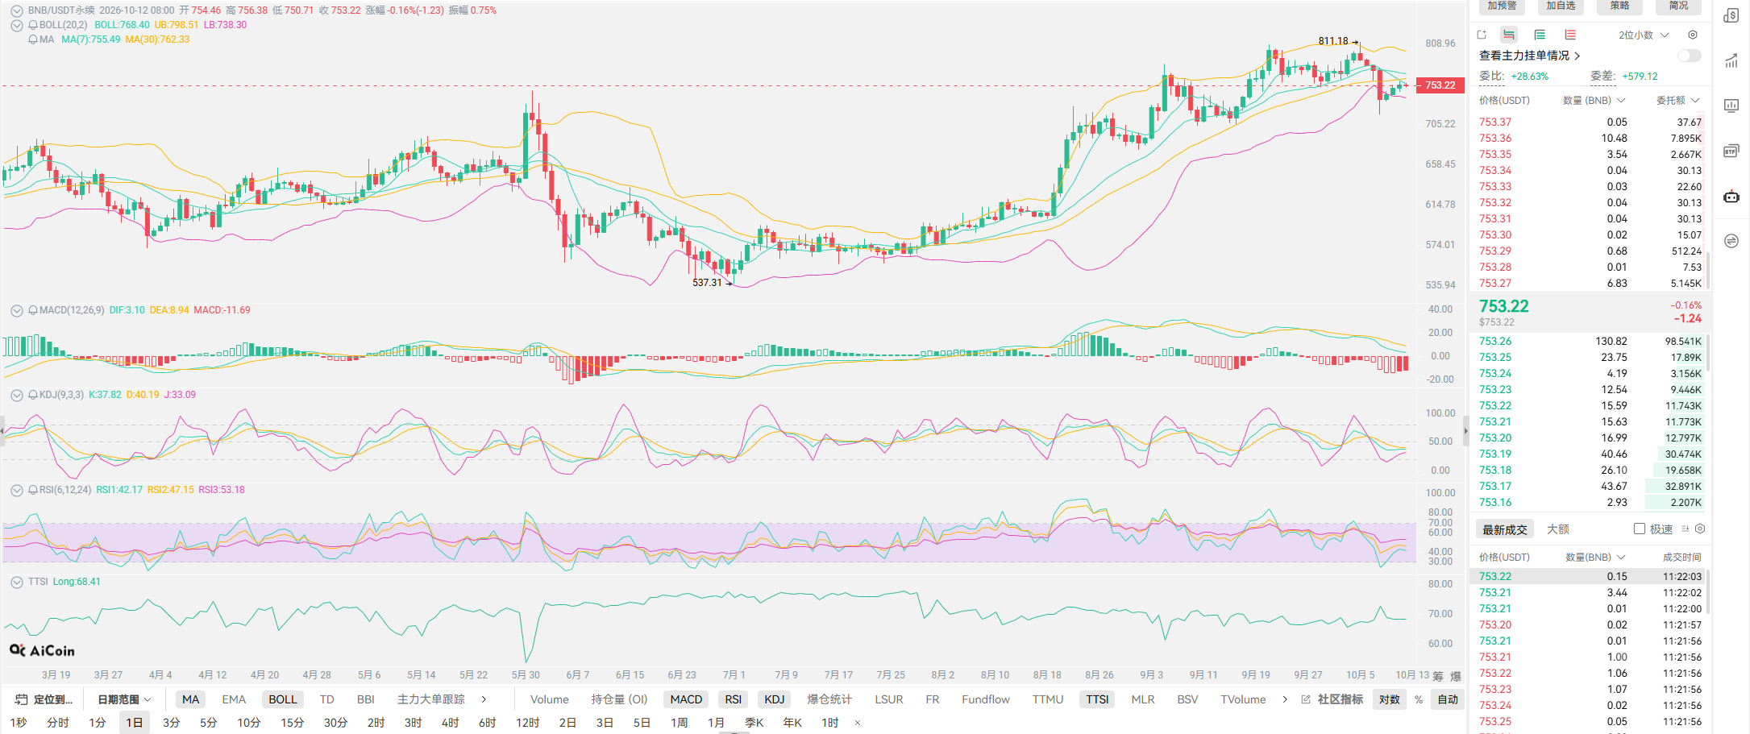Select the 最新成交 tab
This screenshot has height=734, width=1750.
pyautogui.click(x=1504, y=529)
